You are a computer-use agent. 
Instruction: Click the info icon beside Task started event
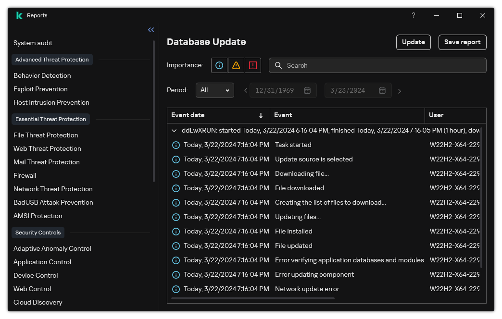coord(176,145)
